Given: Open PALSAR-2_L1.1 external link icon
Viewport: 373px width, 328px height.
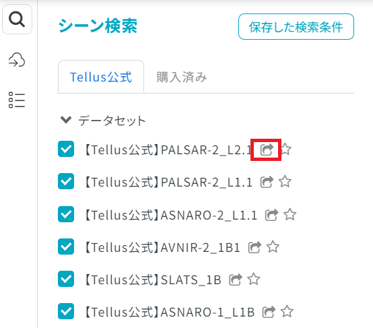Looking at the screenshot, I should tap(267, 182).
